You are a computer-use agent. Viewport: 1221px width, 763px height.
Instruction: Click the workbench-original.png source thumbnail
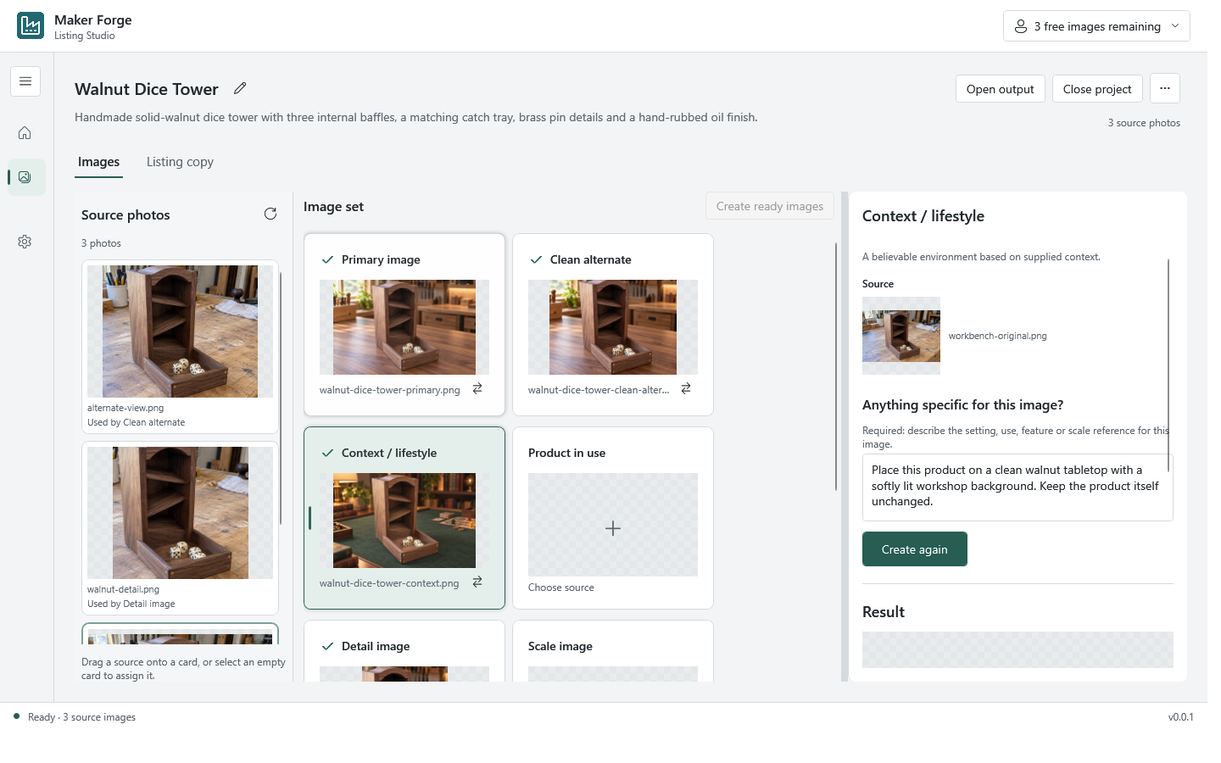point(901,336)
